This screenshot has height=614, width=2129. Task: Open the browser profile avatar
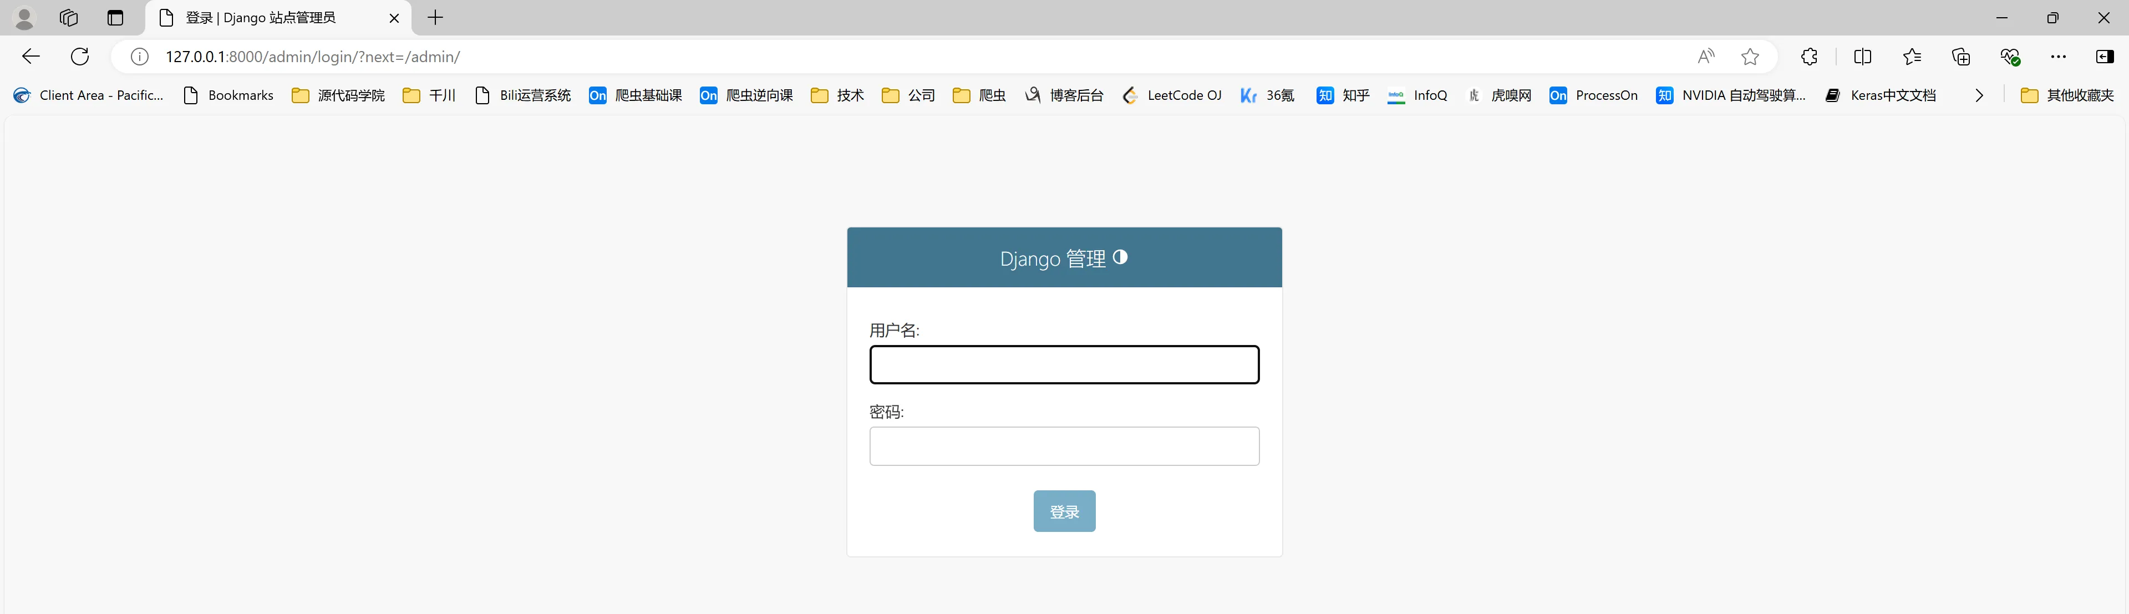click(25, 17)
